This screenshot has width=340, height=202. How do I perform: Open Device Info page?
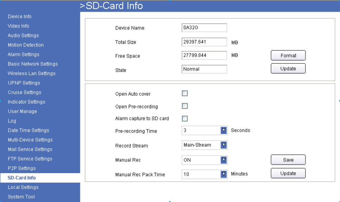coord(19,17)
